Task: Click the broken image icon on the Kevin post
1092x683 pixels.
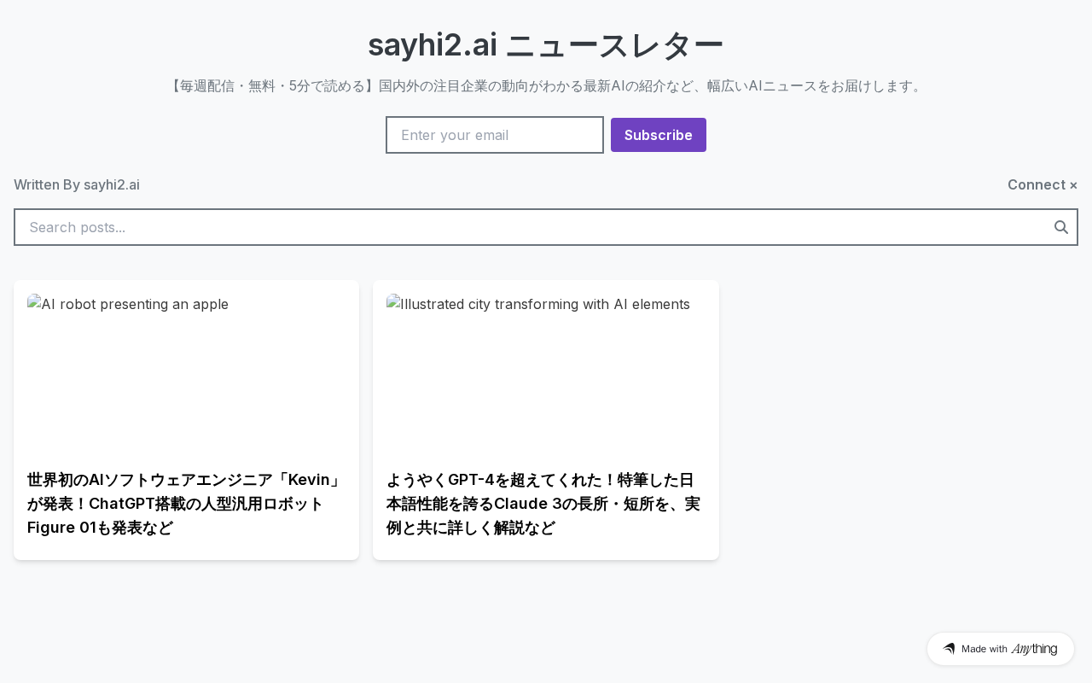Action: 34,303
